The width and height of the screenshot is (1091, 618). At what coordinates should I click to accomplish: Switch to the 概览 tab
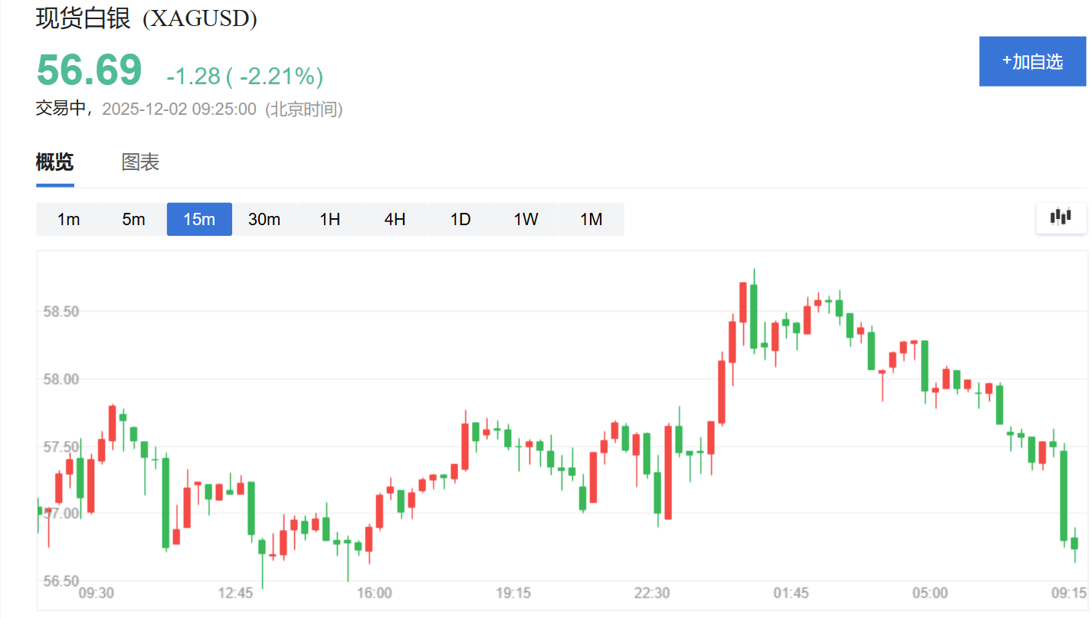54,162
